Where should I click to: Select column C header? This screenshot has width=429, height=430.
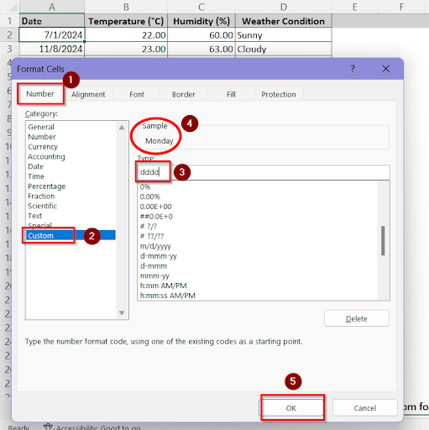(201, 7)
